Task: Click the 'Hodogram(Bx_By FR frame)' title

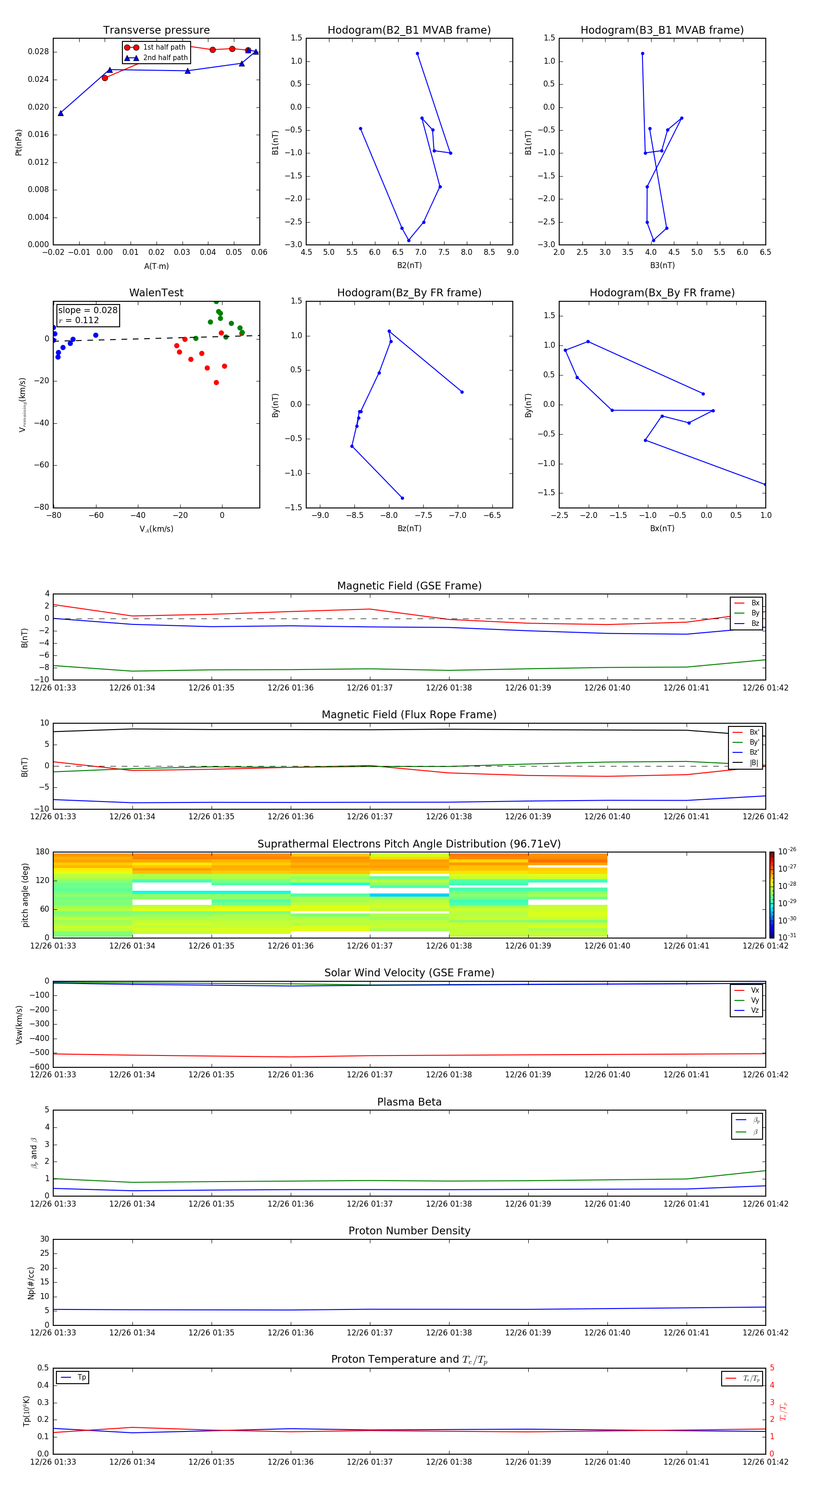Action: [662, 293]
